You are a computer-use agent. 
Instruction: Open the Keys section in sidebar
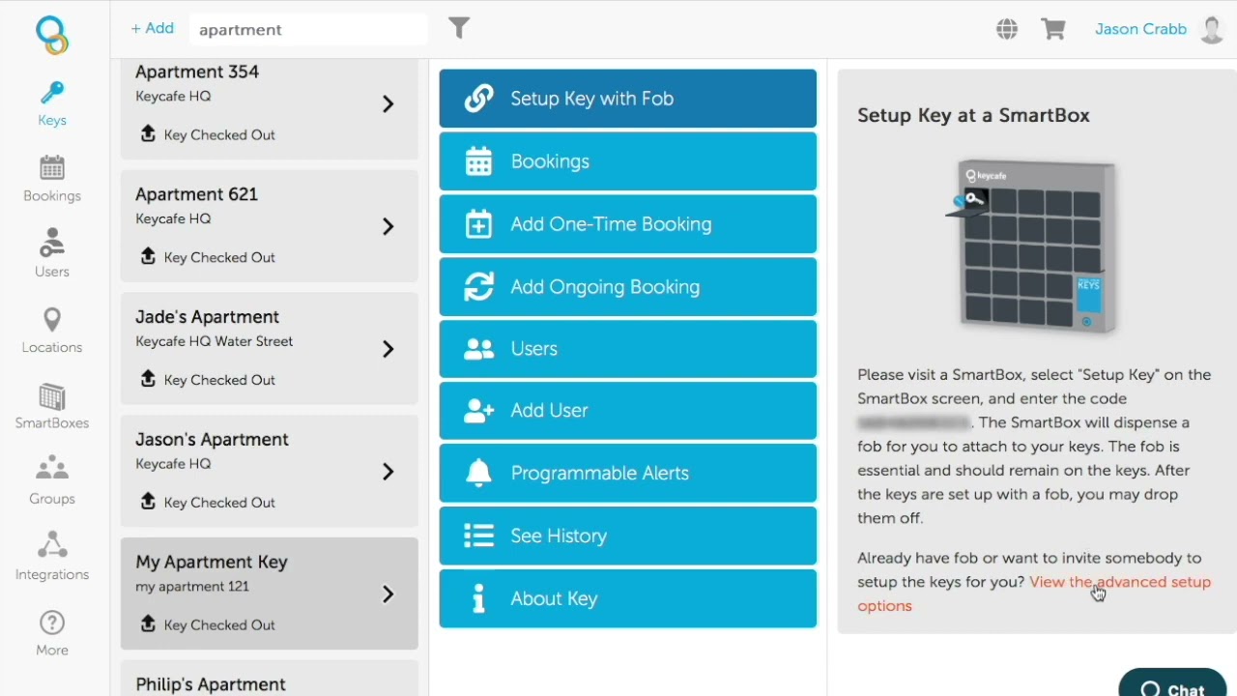(x=52, y=104)
